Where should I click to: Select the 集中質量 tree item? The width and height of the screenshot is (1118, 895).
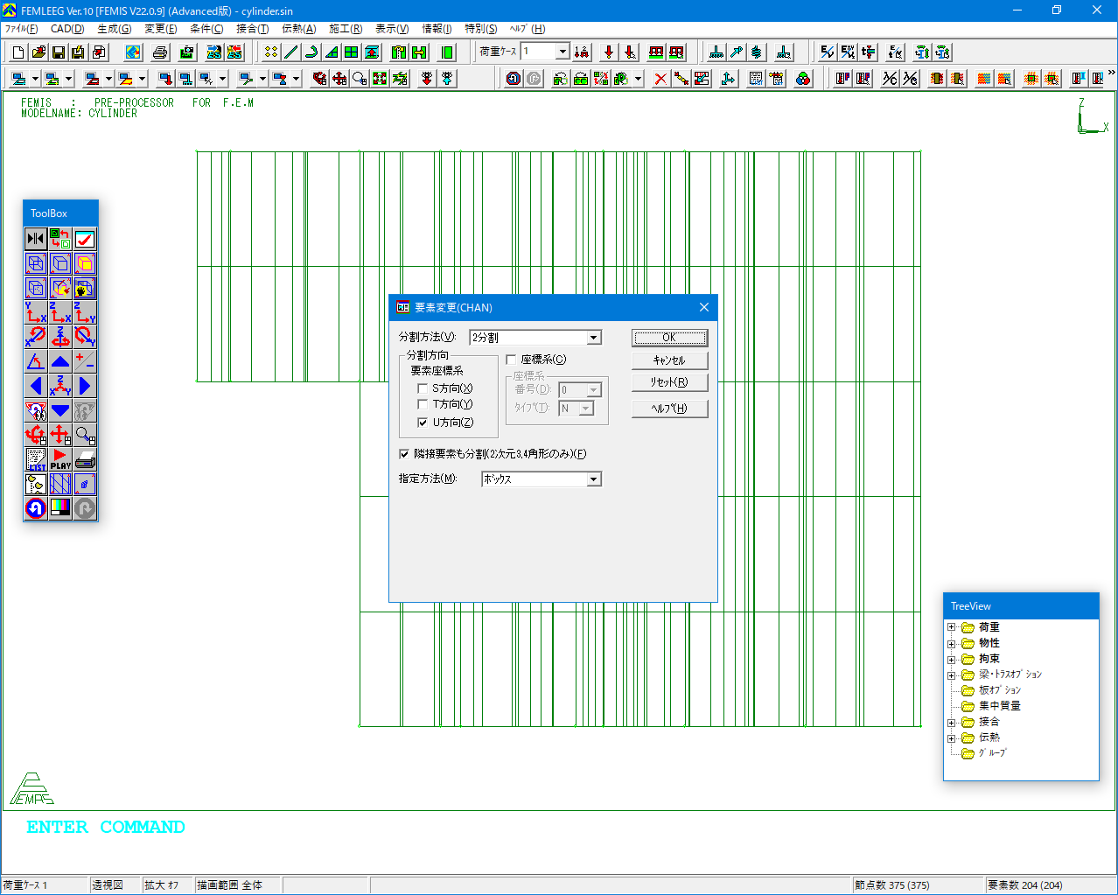[999, 706]
